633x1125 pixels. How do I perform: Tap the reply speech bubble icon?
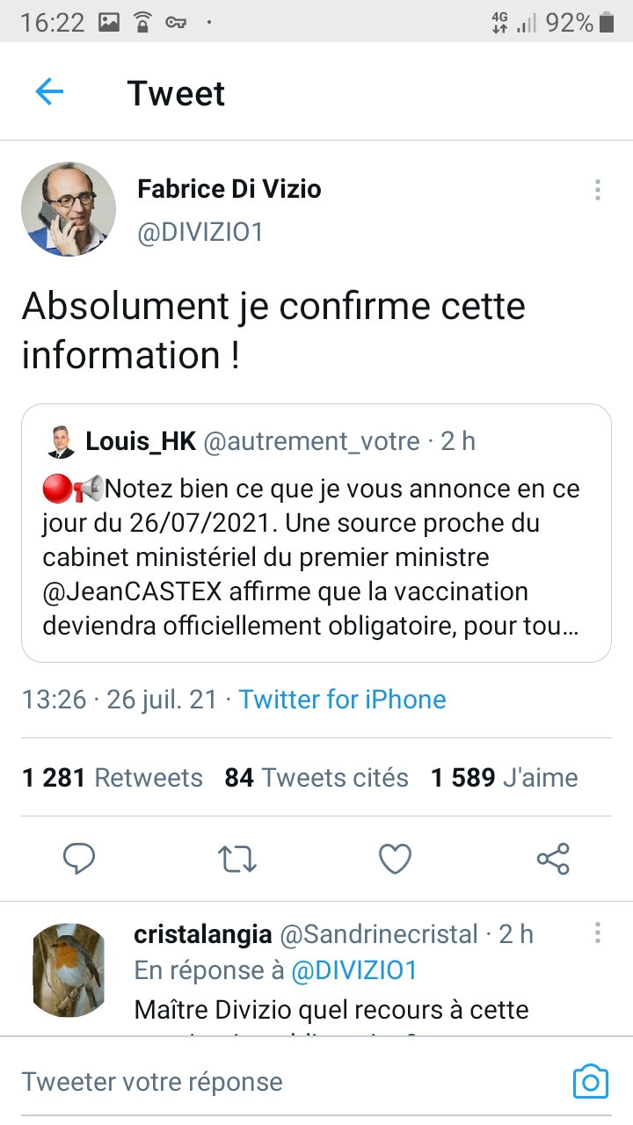coord(79,859)
